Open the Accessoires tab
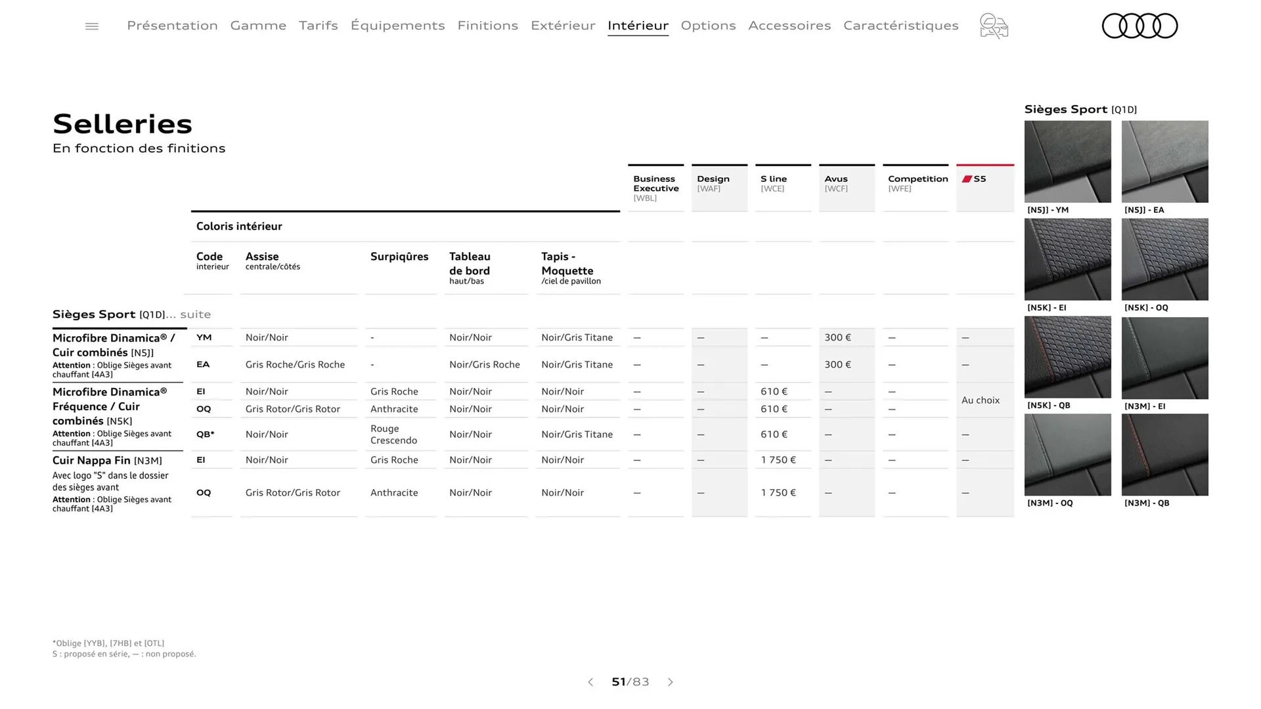This screenshot has width=1261, height=709. point(789,26)
